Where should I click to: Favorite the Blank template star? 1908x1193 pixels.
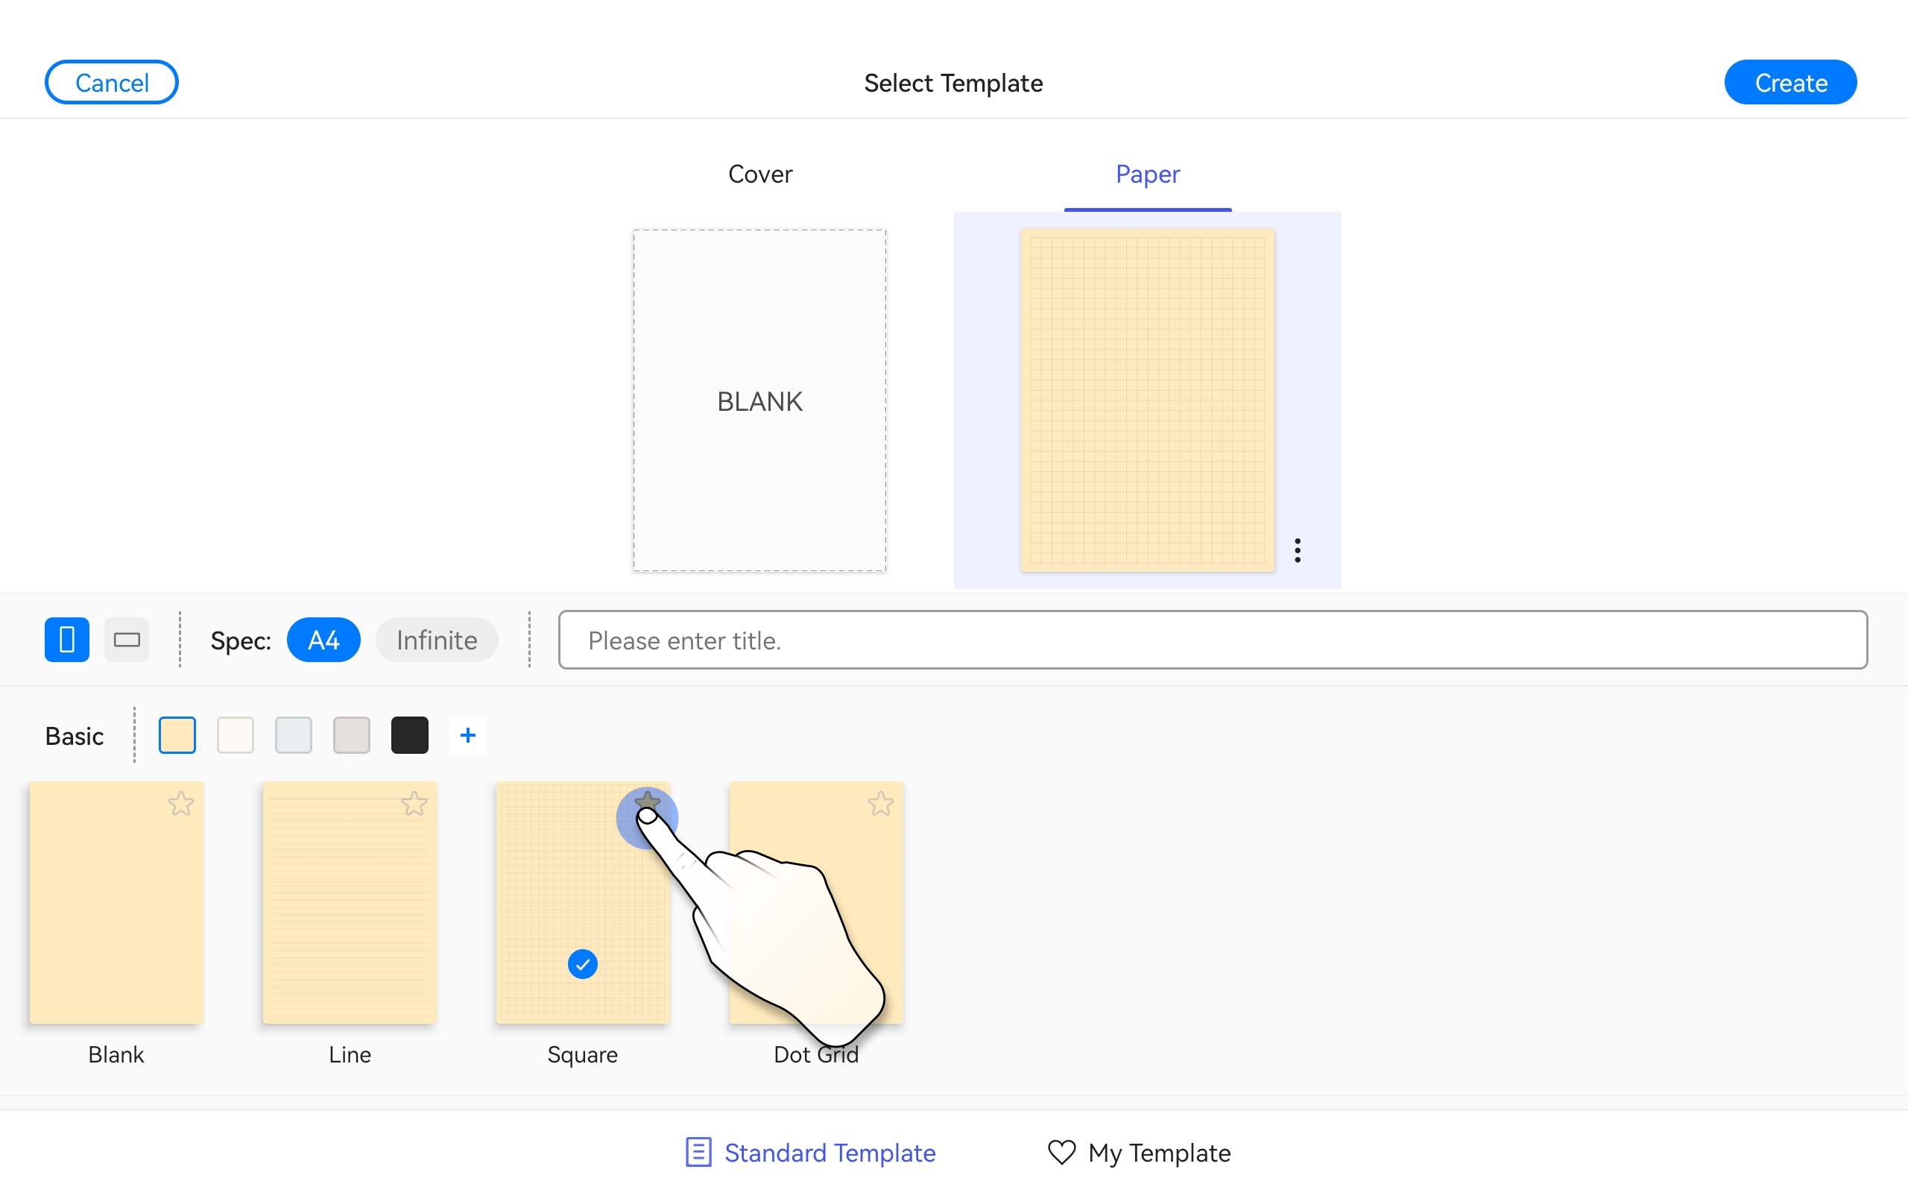click(180, 803)
